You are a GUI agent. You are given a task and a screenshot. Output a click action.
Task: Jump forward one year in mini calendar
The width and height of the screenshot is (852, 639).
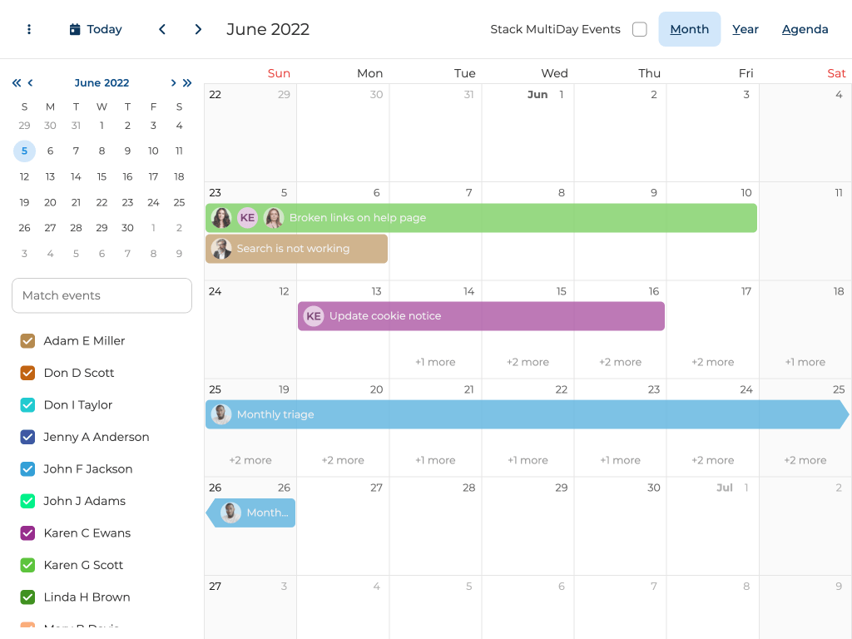click(x=187, y=83)
